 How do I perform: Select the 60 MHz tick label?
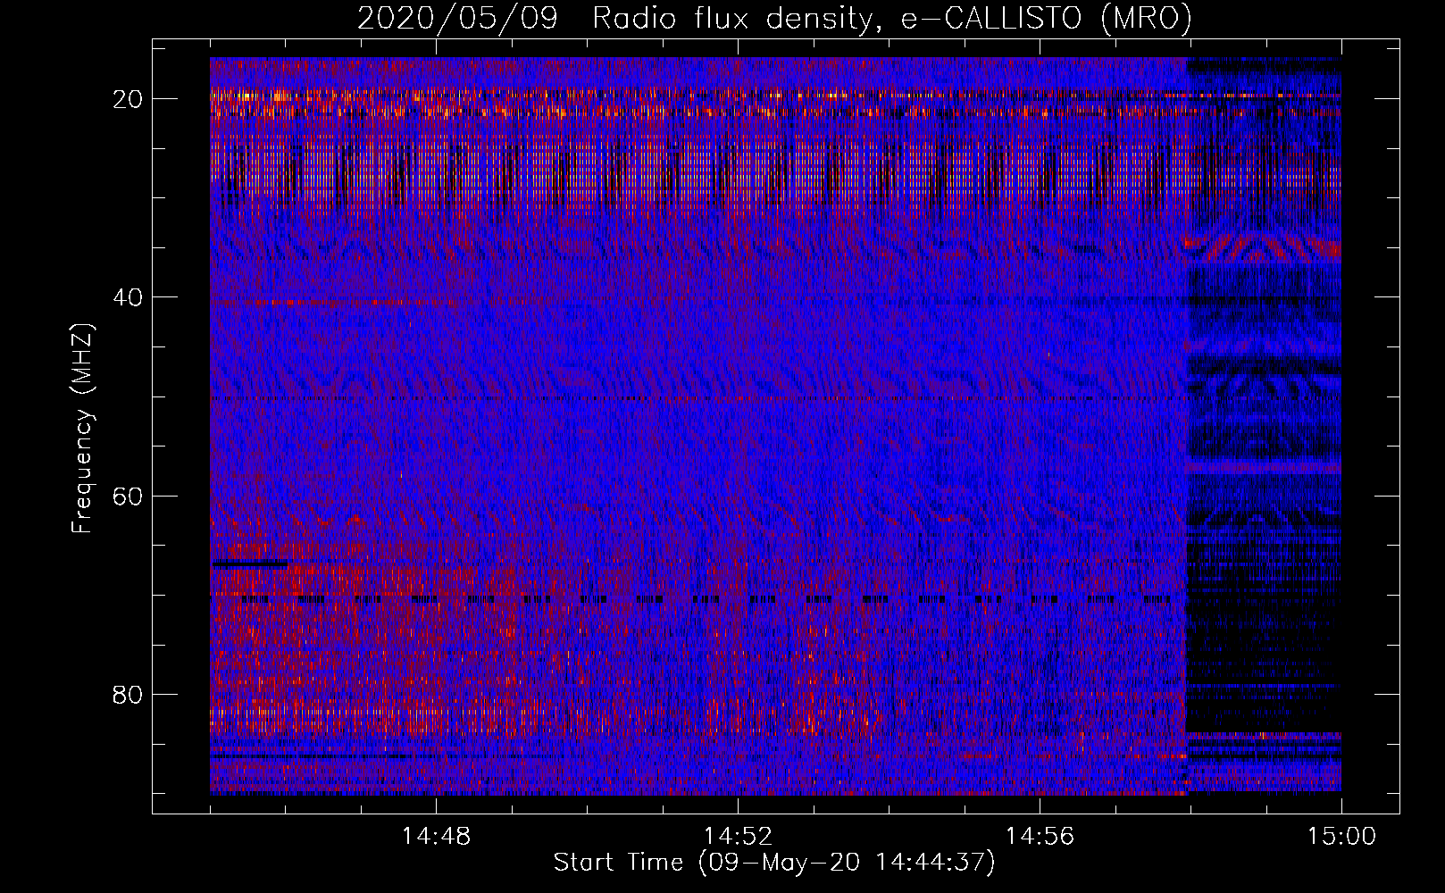129,496
